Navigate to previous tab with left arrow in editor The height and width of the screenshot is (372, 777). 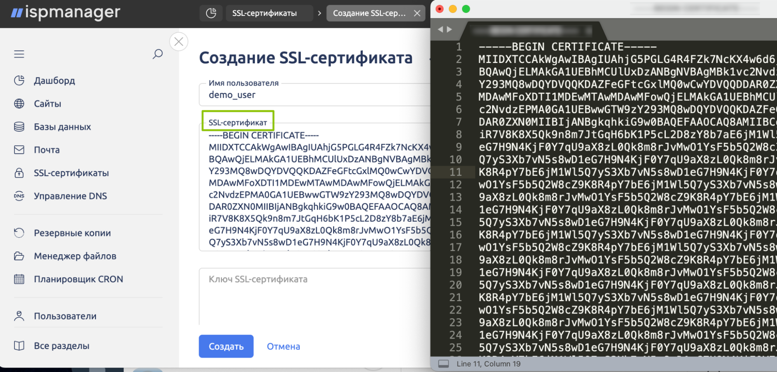pyautogui.click(x=440, y=30)
